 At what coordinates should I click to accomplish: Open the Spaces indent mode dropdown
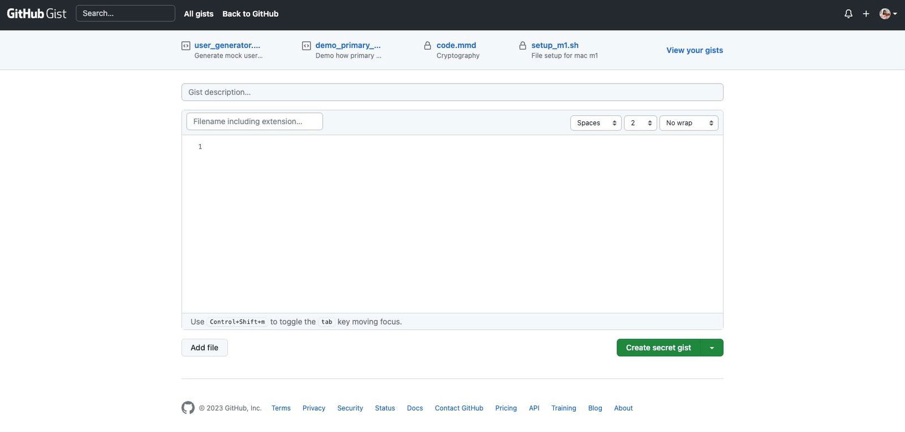(x=596, y=123)
